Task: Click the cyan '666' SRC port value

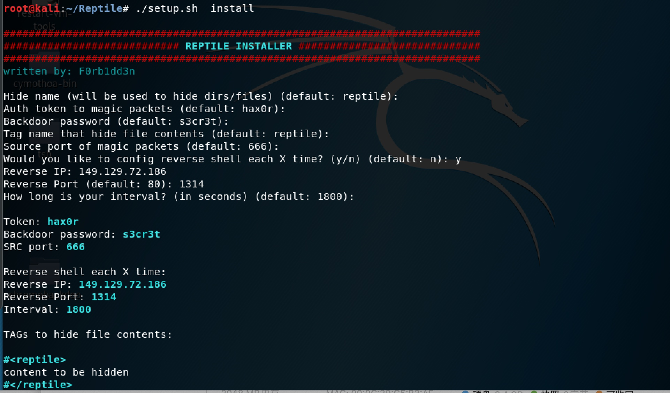Action: pos(75,247)
